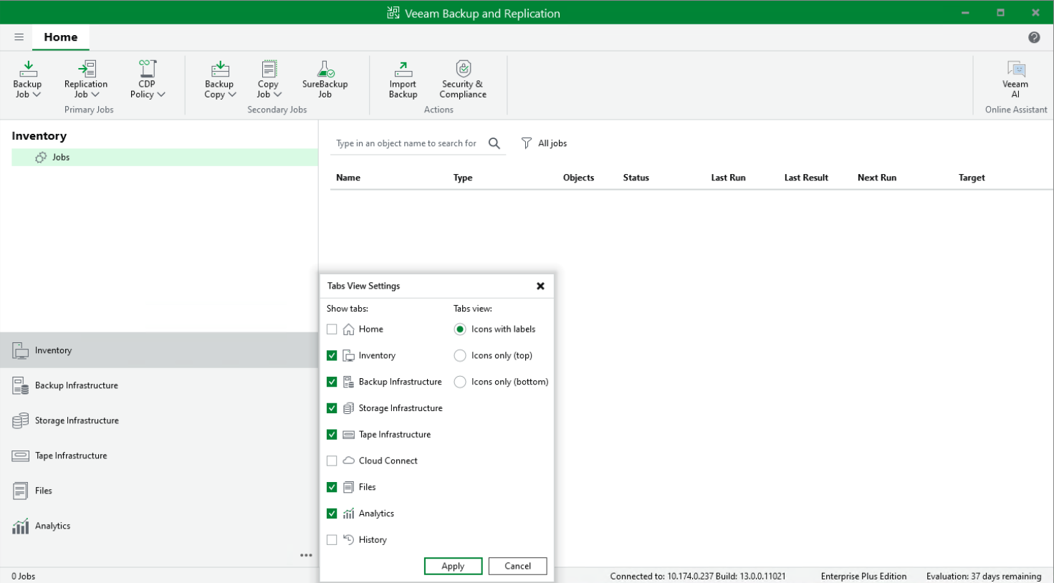Click the Apply button

tap(453, 566)
